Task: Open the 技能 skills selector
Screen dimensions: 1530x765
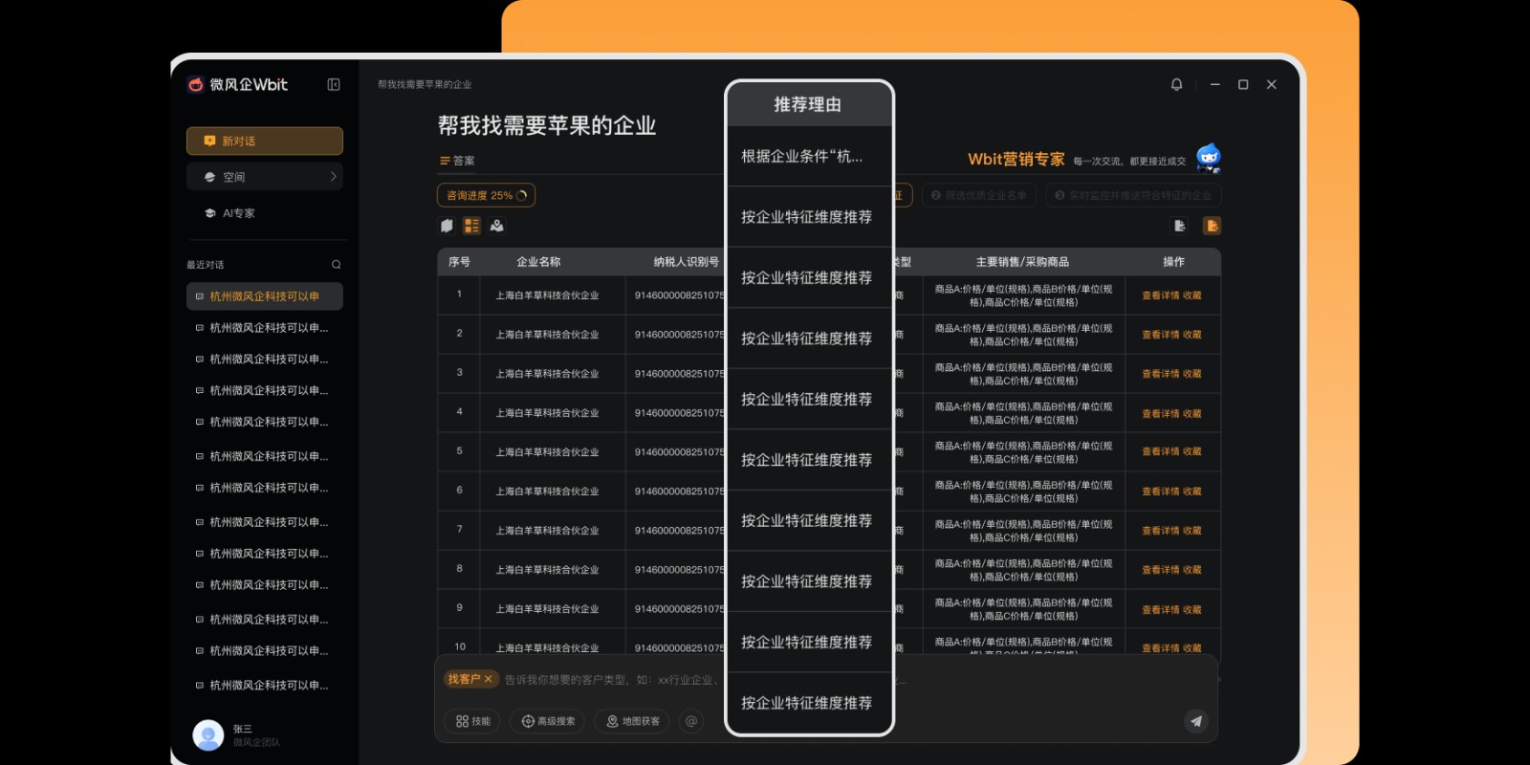Action: [472, 721]
